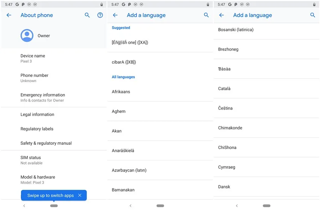320x213 pixels.
Task: Open the Device name setting
Action: click(54, 58)
